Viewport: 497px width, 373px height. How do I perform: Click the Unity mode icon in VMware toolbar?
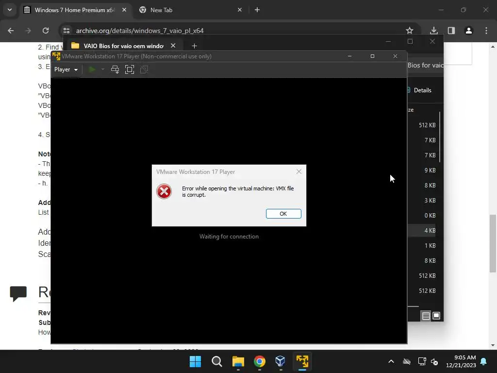tap(144, 69)
